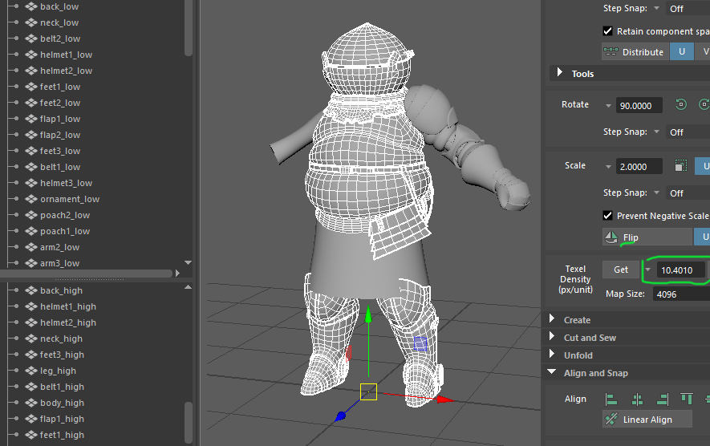Click the Get texel density button

pos(621,270)
